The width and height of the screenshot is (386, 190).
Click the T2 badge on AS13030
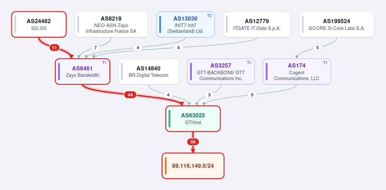[x=209, y=15]
